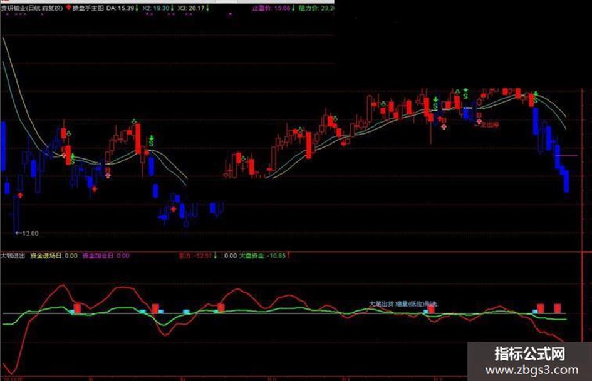Click the 12.00 low price label
The width and height of the screenshot is (592, 381).
(30, 233)
